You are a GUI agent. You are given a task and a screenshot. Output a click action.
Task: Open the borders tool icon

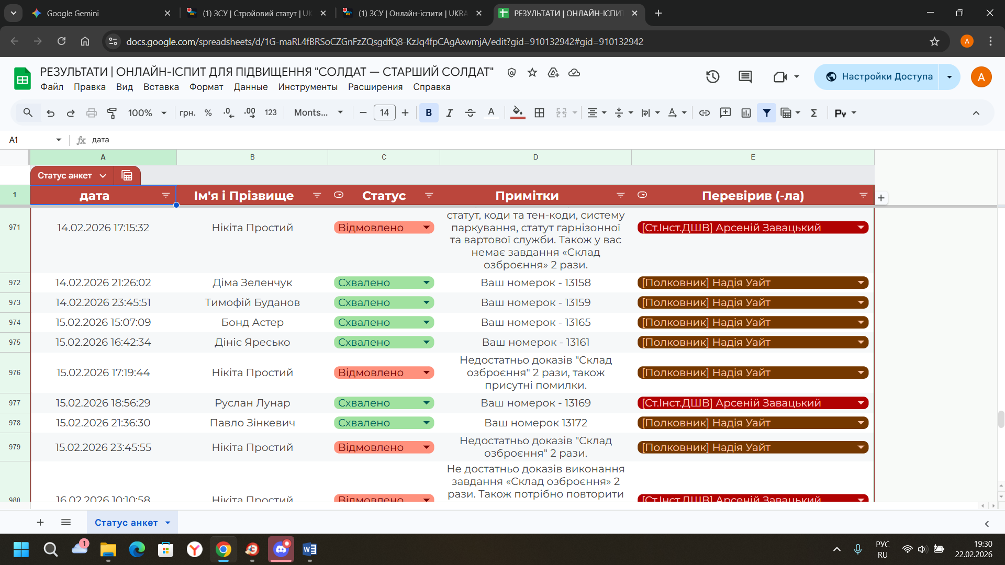pos(539,112)
